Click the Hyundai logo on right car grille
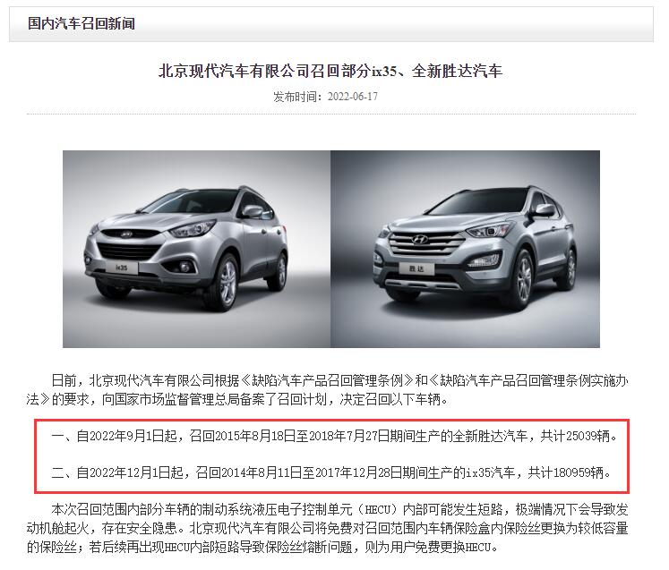669x570 pixels. [x=419, y=240]
